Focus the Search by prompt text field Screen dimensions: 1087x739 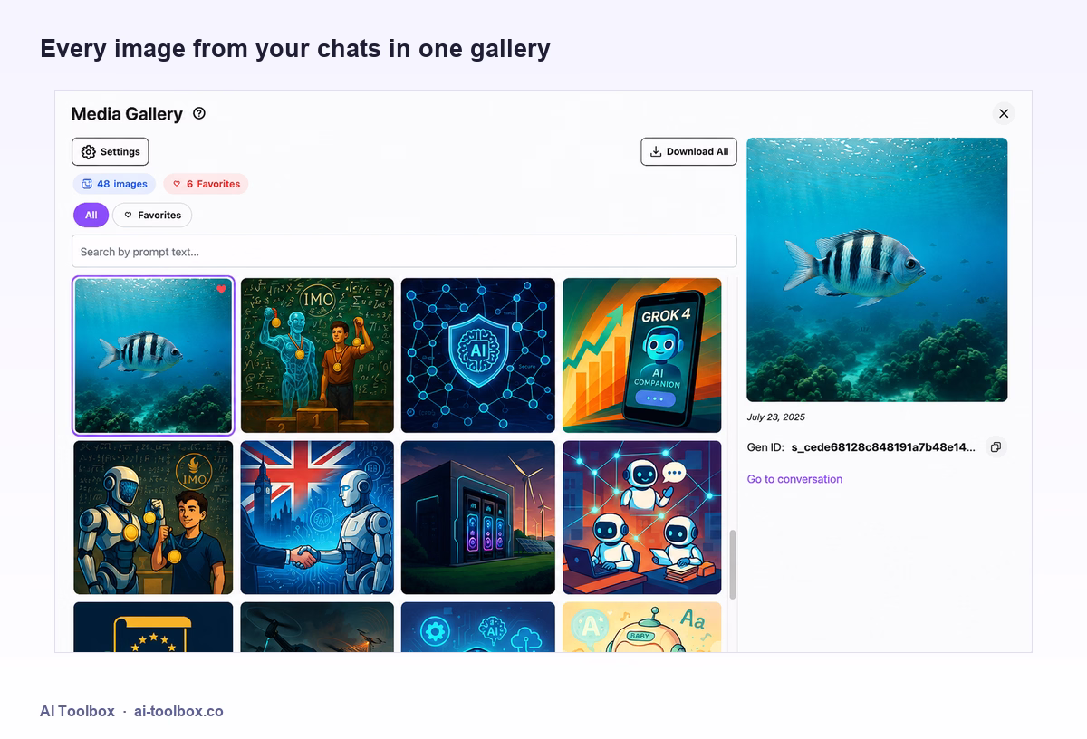pyautogui.click(x=404, y=252)
